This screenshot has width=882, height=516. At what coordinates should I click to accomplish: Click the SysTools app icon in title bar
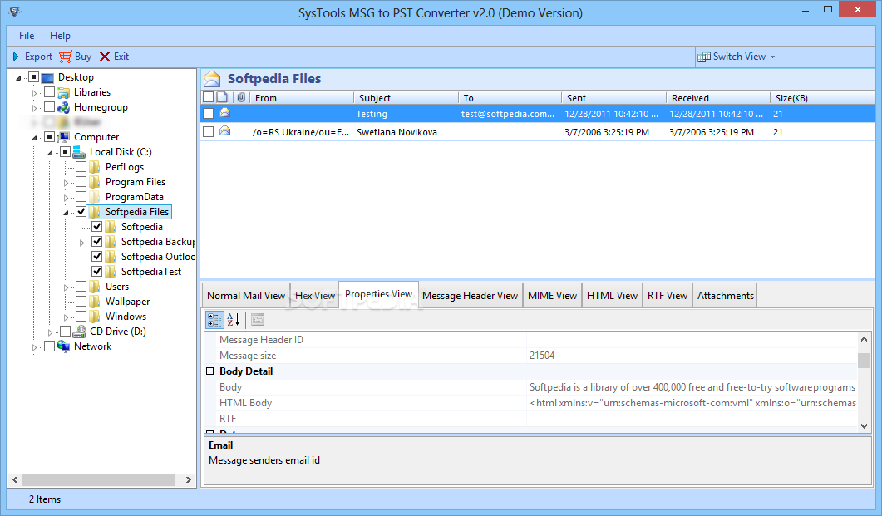pyautogui.click(x=15, y=12)
